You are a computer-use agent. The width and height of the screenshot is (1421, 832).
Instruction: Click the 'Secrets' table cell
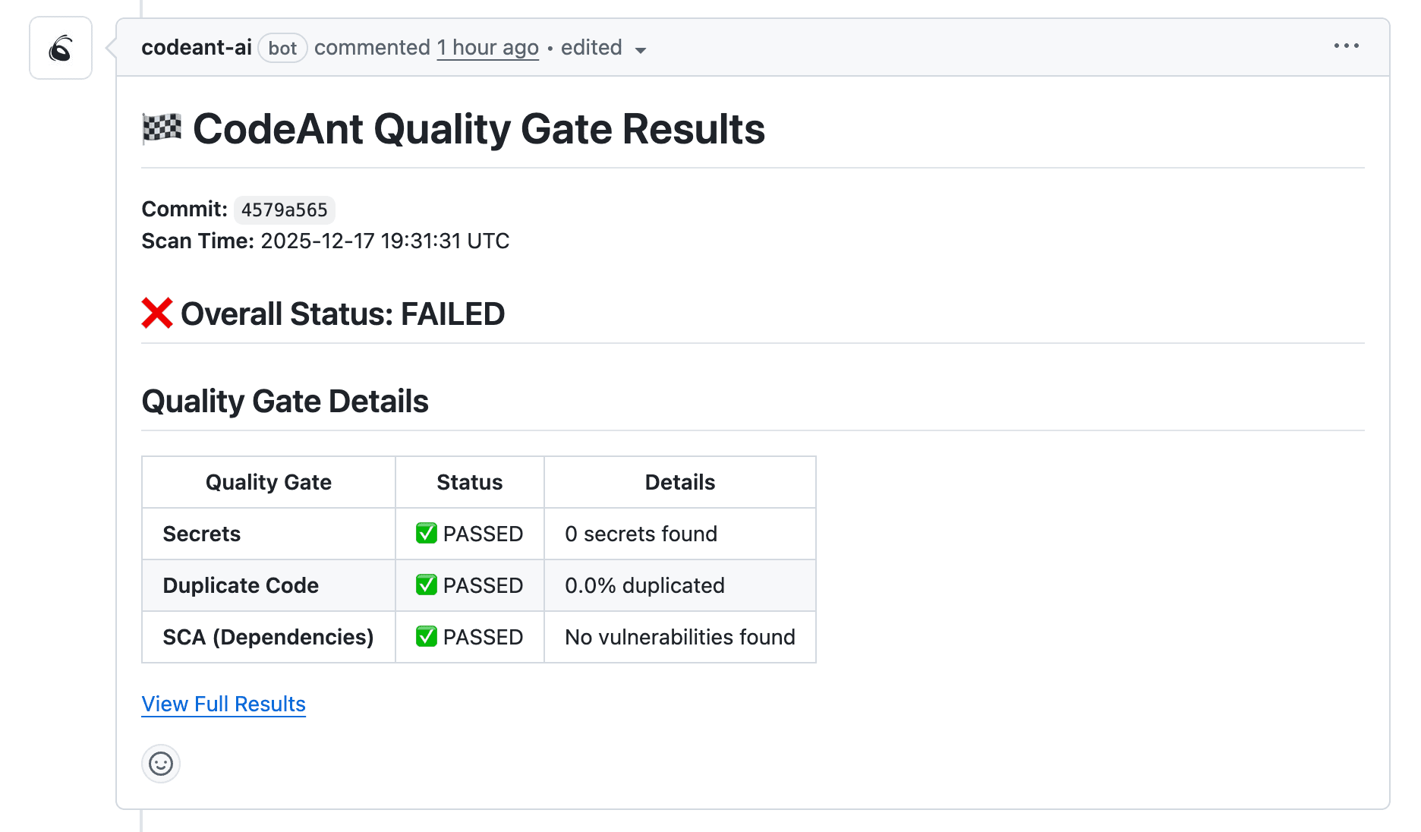pos(269,534)
